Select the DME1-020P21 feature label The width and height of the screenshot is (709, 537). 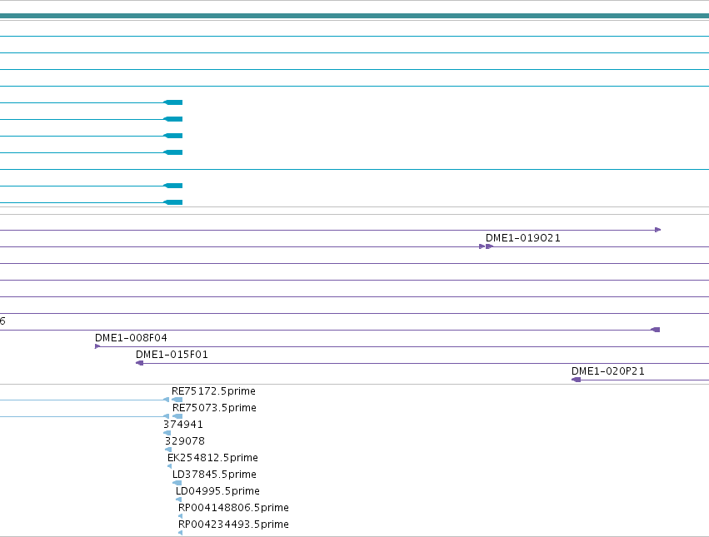[x=607, y=371]
